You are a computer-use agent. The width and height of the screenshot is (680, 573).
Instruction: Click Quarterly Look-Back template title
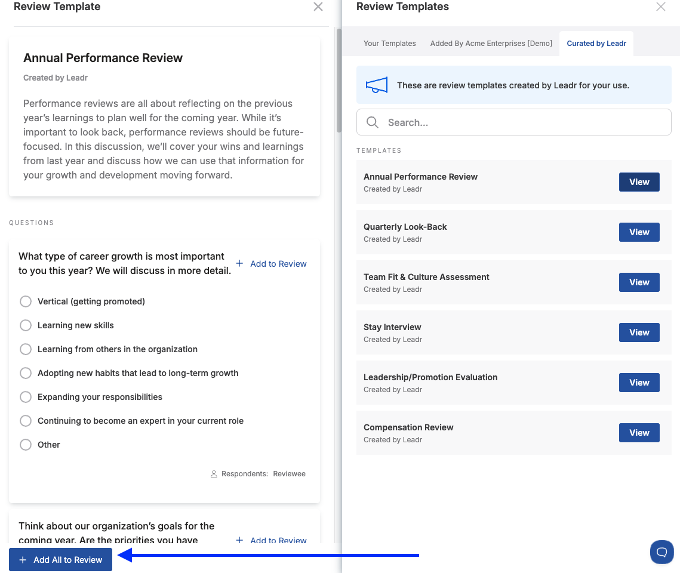click(x=405, y=227)
